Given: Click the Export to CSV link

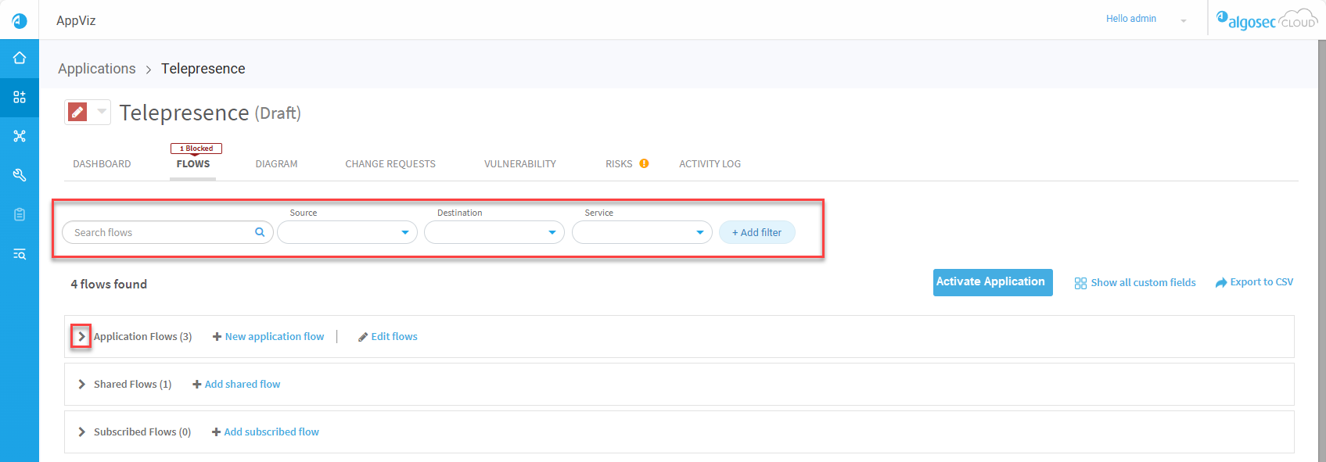Looking at the screenshot, I should click(x=1254, y=282).
